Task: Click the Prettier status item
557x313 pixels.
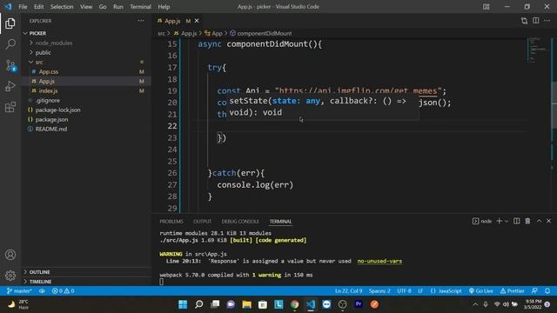Action: point(512,291)
